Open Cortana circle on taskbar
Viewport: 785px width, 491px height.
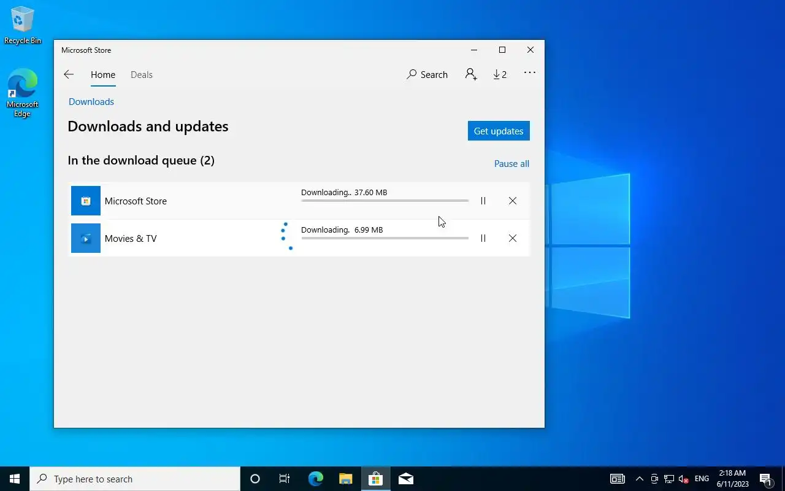click(255, 479)
